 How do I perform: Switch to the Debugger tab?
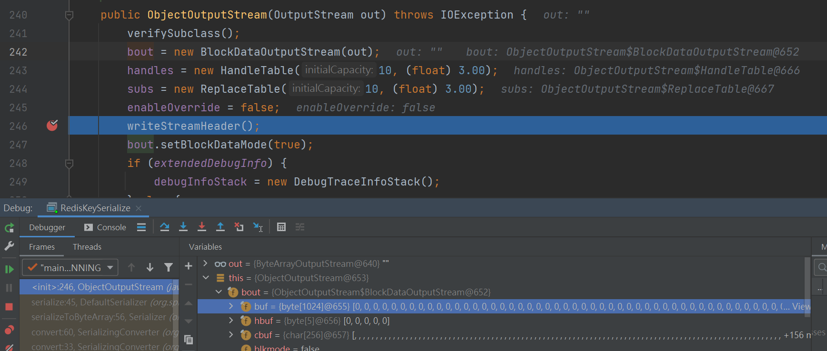click(x=47, y=227)
